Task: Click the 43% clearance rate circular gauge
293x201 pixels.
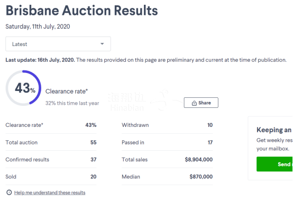Action: (23, 88)
